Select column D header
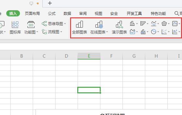Image resolution: width=182 pixels, height=115 pixels. click(x=66, y=56)
